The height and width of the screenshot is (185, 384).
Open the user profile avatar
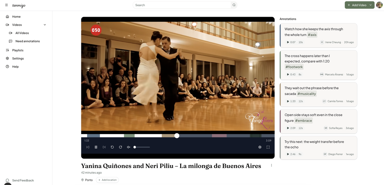(x=380, y=5)
